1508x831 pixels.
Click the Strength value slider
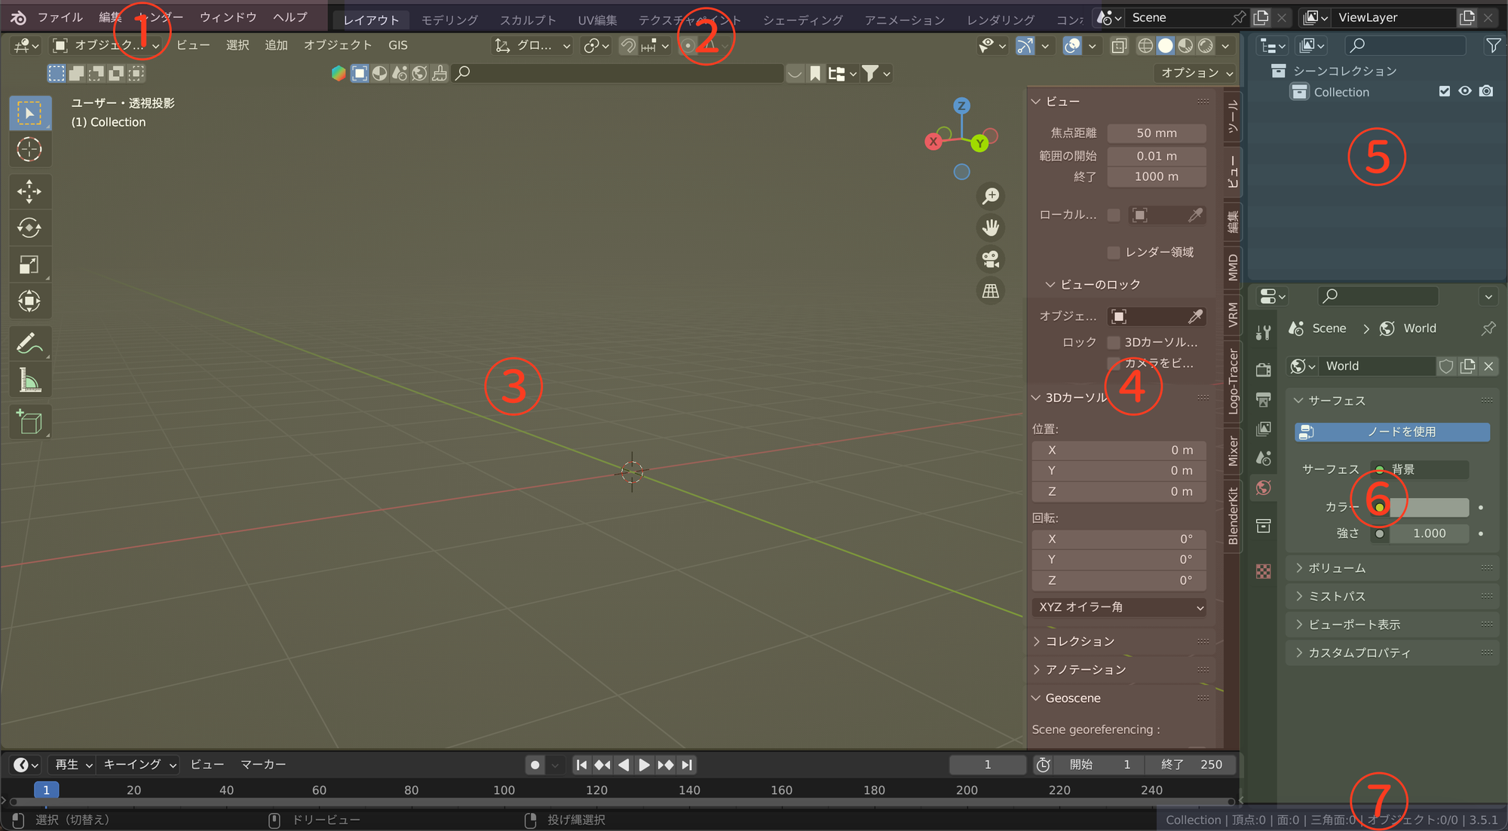tap(1429, 533)
